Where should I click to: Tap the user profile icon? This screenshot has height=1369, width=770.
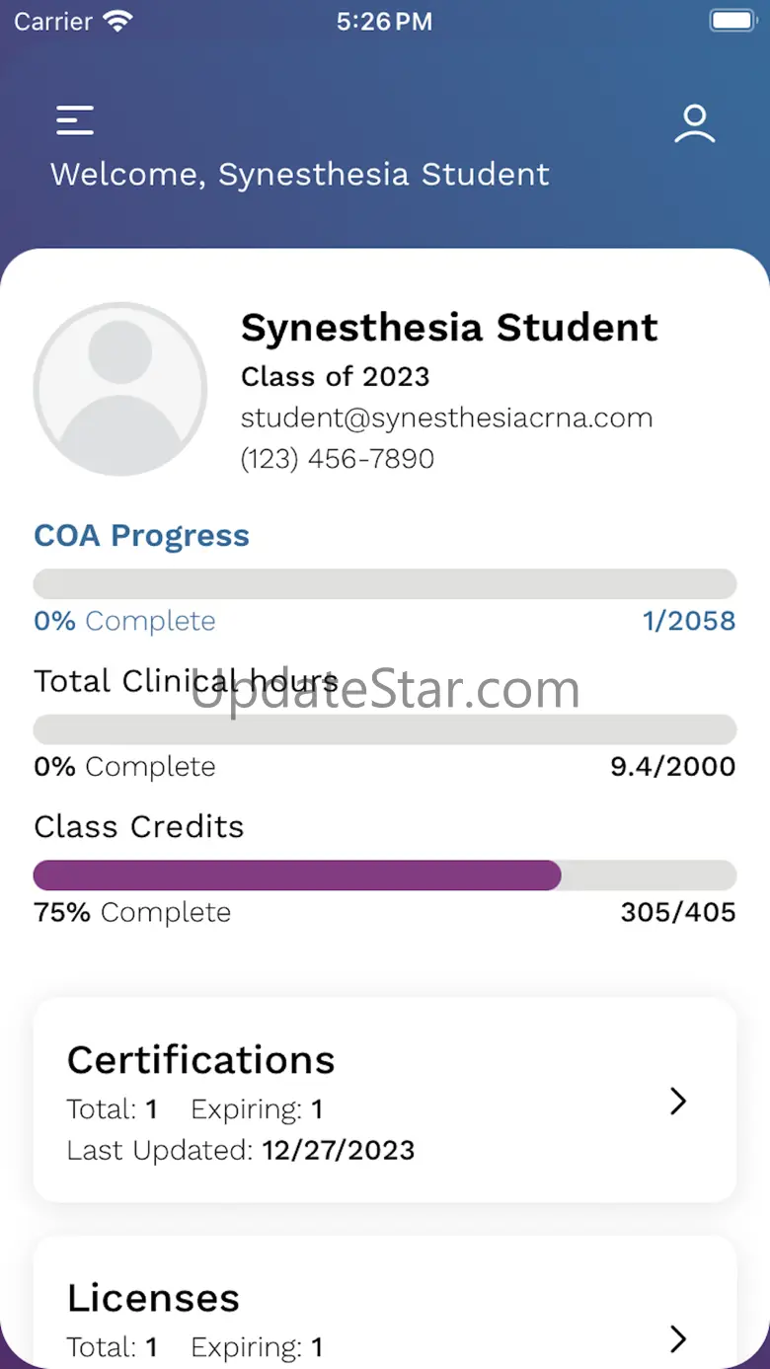(x=695, y=123)
